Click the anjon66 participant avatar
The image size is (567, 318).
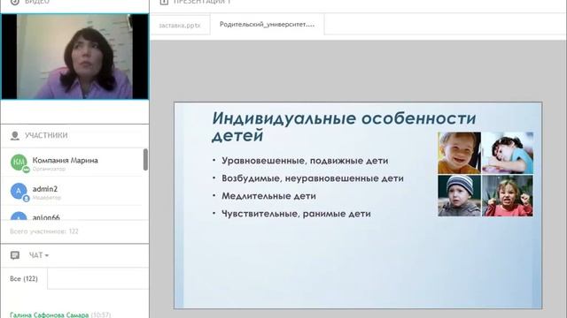point(19,216)
